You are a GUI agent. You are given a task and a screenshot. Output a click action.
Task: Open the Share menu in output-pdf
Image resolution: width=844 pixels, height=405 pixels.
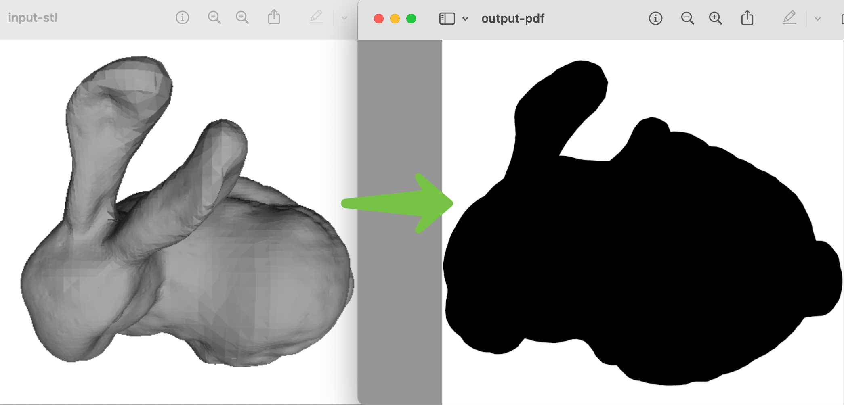pyautogui.click(x=747, y=18)
